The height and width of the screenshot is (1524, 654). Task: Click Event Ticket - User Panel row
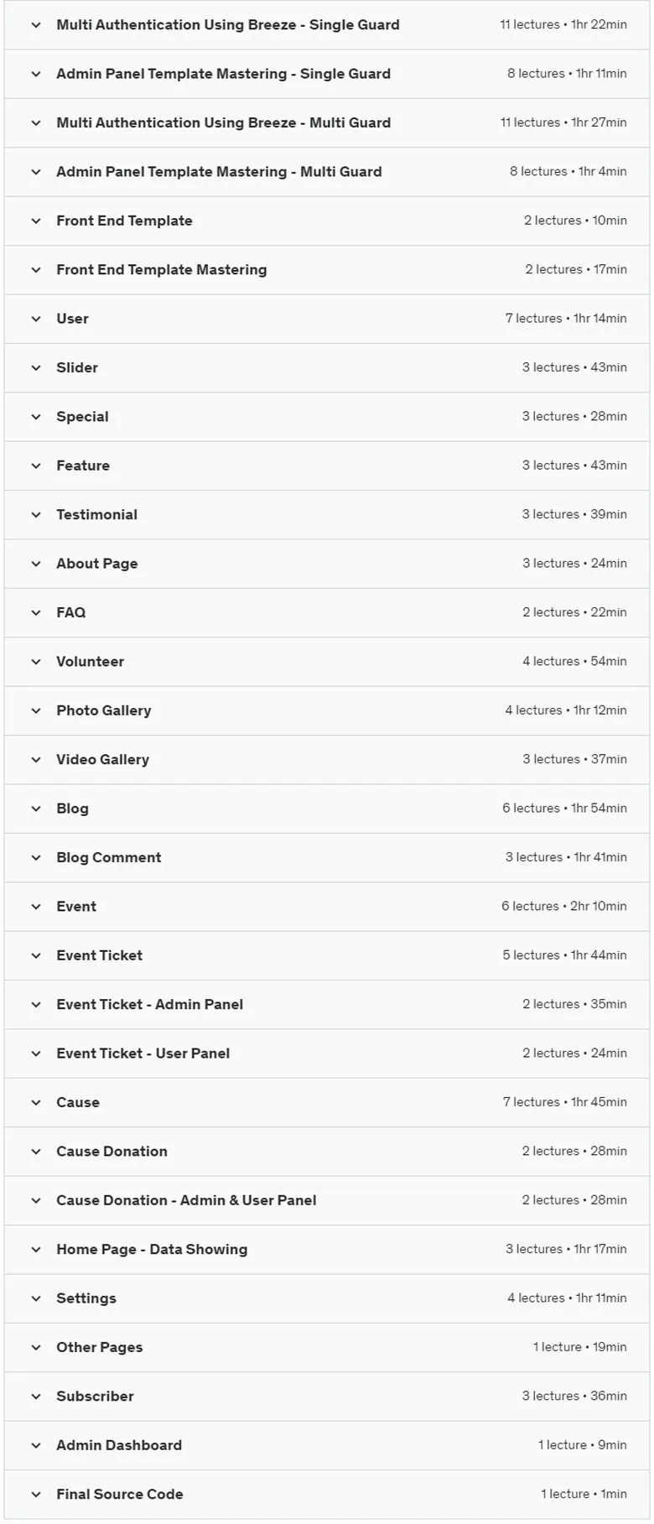tap(327, 1053)
